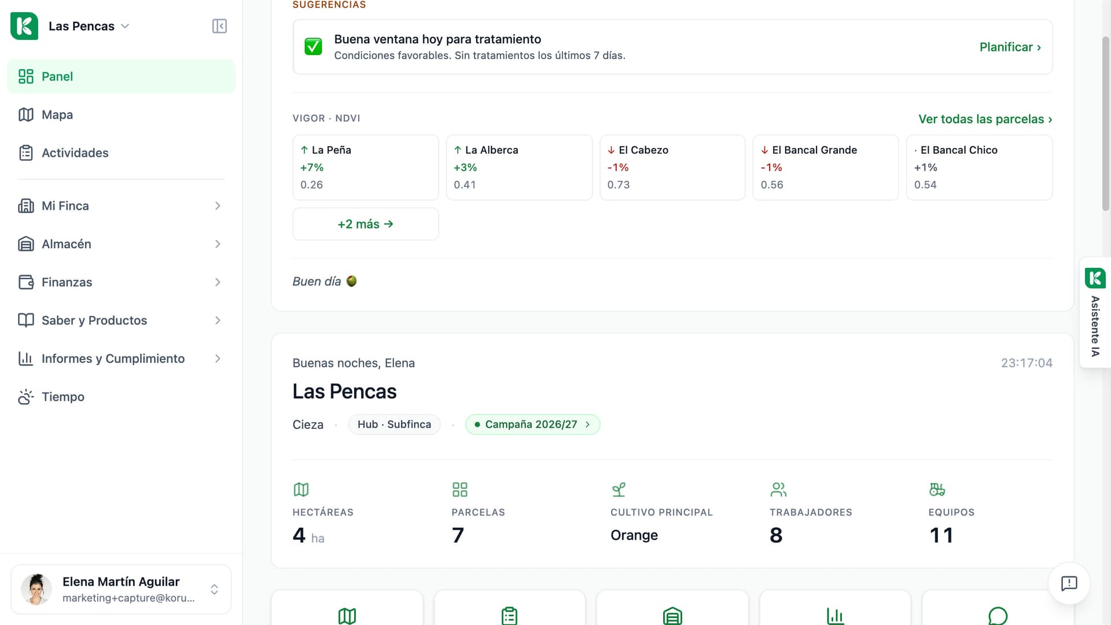The width and height of the screenshot is (1111, 625).
Task: Go to Mapa in the sidebar
Action: 121,115
